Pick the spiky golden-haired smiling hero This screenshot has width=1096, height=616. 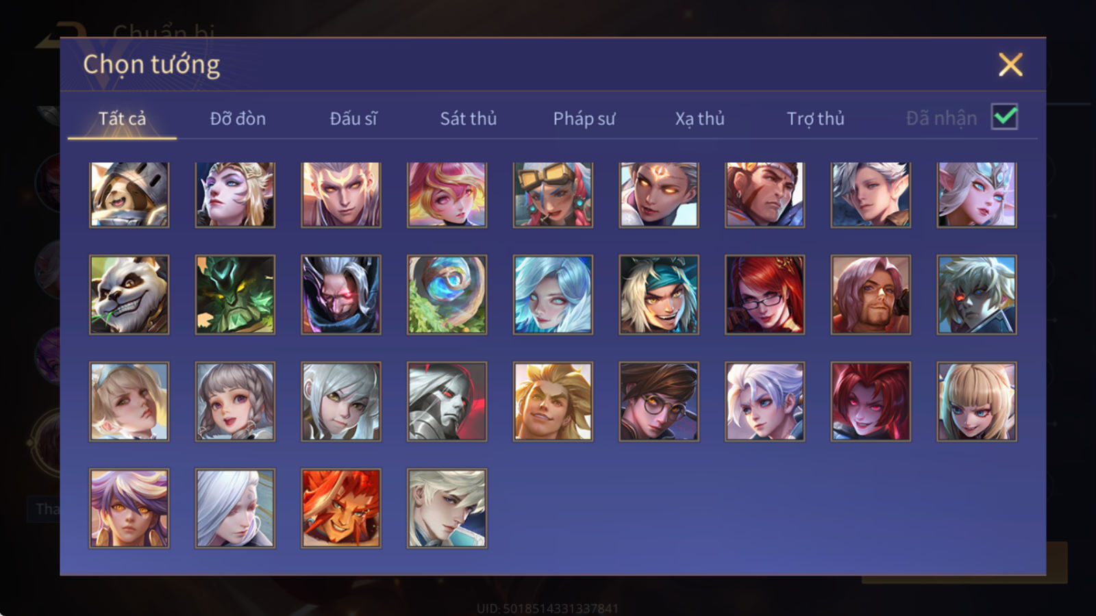pyautogui.click(x=553, y=402)
